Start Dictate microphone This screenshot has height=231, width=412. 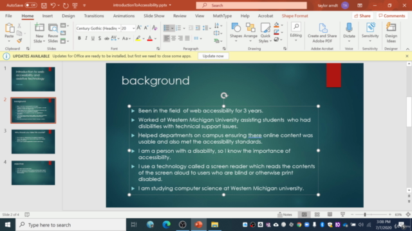click(349, 33)
